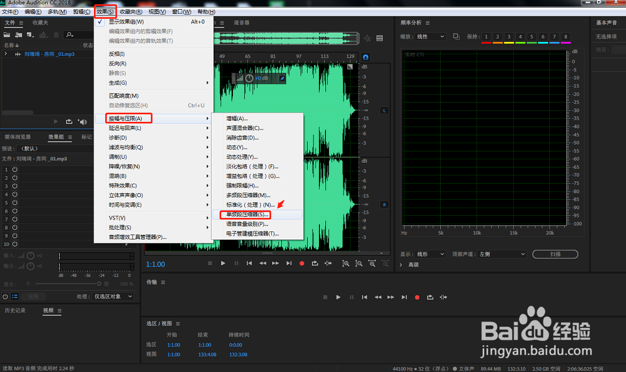Click the headphone icon above the waveform level scale
626x372 pixels.
365,57
